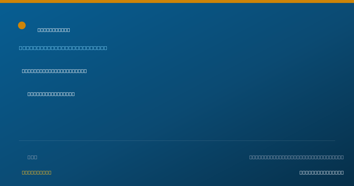Click the thin horizontal divider line

tap(177, 141)
